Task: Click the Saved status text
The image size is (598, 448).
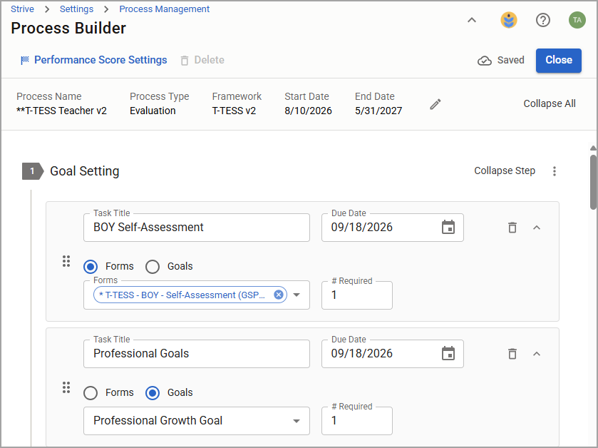Action: [x=510, y=60]
